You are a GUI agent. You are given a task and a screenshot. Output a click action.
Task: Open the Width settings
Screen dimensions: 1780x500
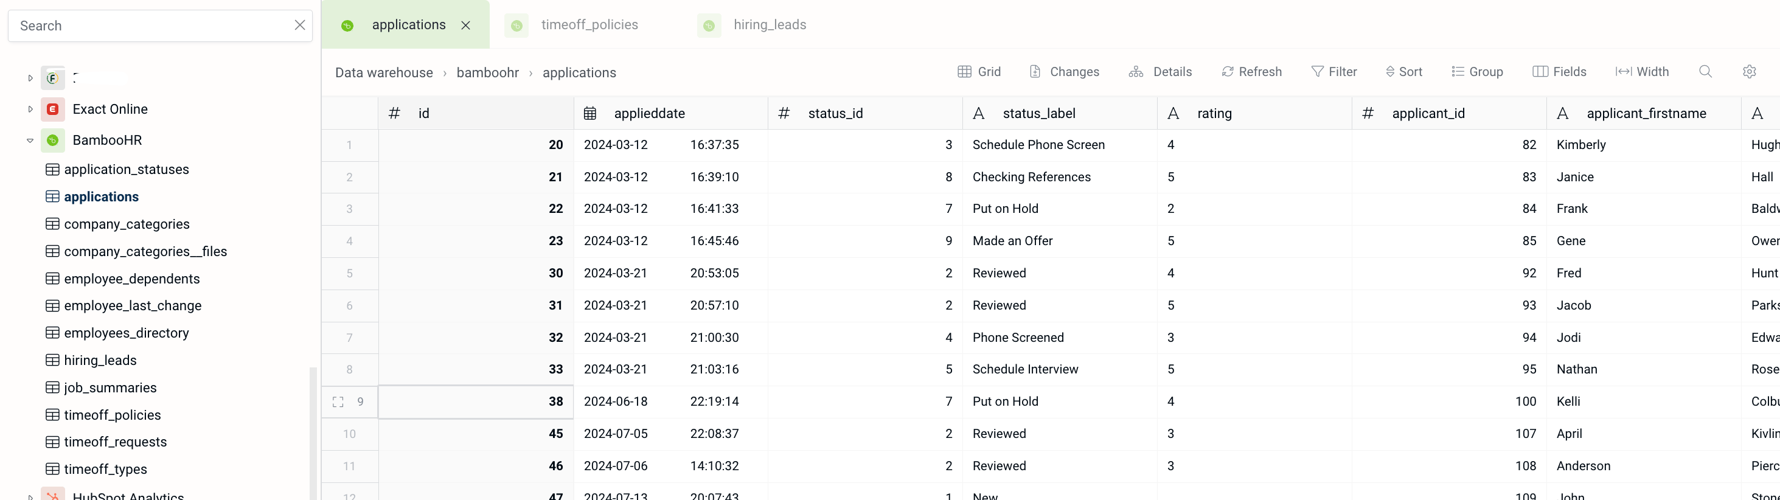click(1642, 72)
